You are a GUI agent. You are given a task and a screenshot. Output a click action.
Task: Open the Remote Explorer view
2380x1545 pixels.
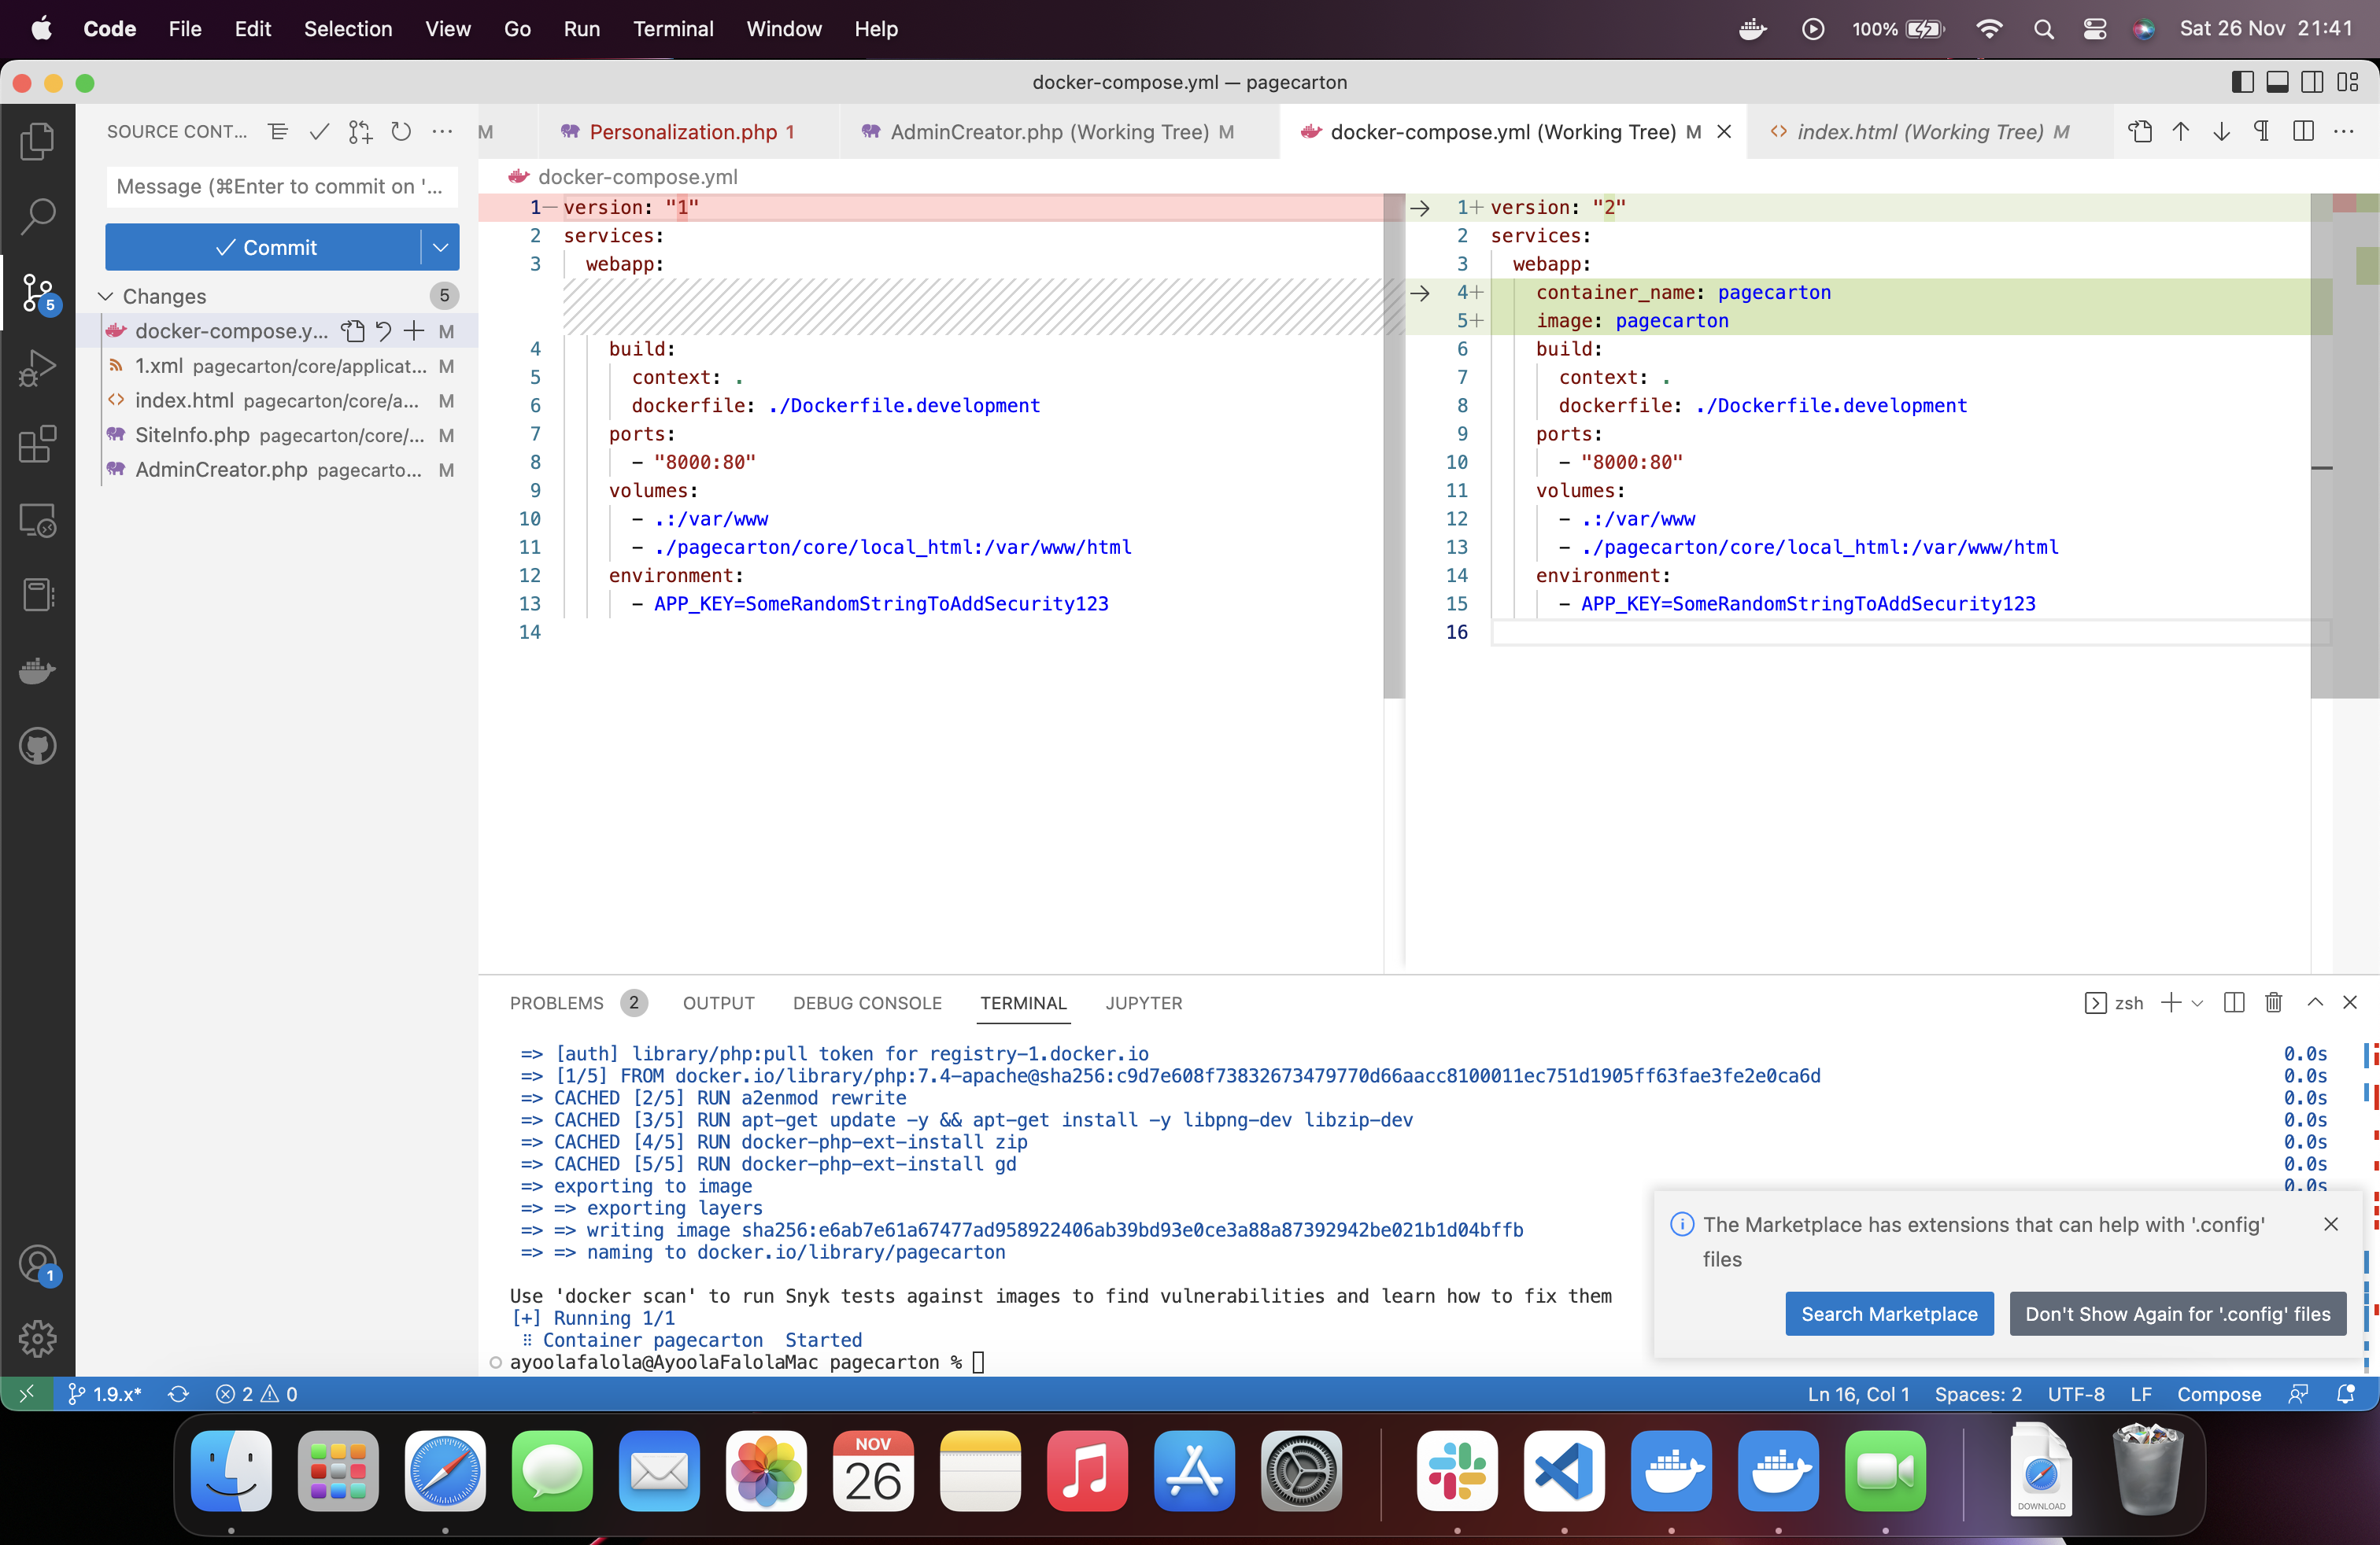tap(37, 520)
